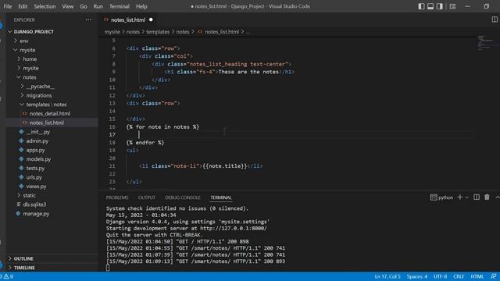The width and height of the screenshot is (500, 281).
Task: Open the Edit menu
Action: (x=23, y=6)
